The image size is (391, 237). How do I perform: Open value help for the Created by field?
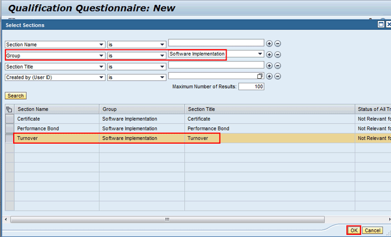(x=260, y=77)
